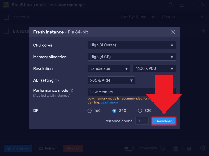Viewport: 209px width, 156px height.
Task: Open Eco mode help icon
Action: point(162,148)
